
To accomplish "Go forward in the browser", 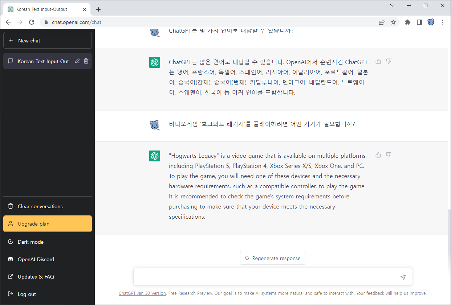I will point(20,22).
